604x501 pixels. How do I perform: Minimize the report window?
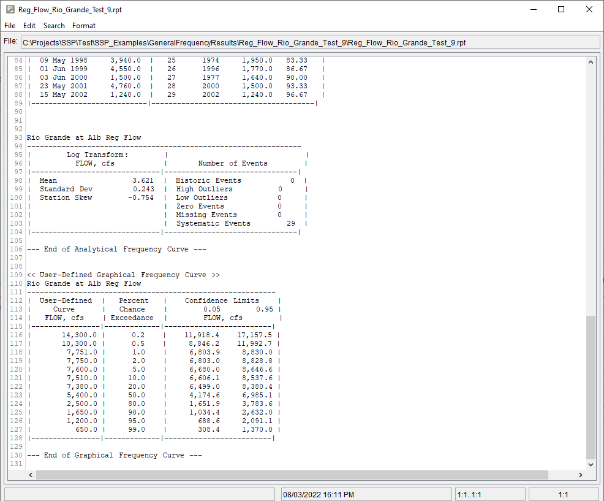[x=534, y=9]
